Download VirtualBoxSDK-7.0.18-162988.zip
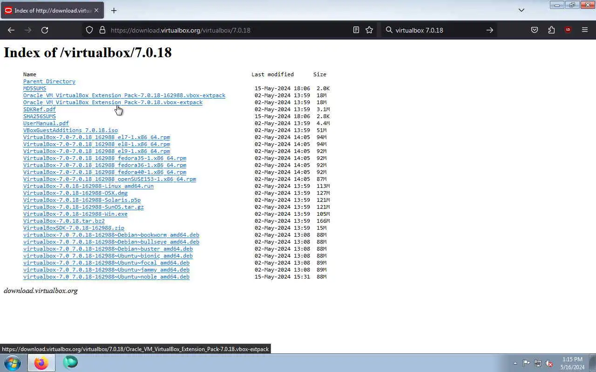 point(74,228)
